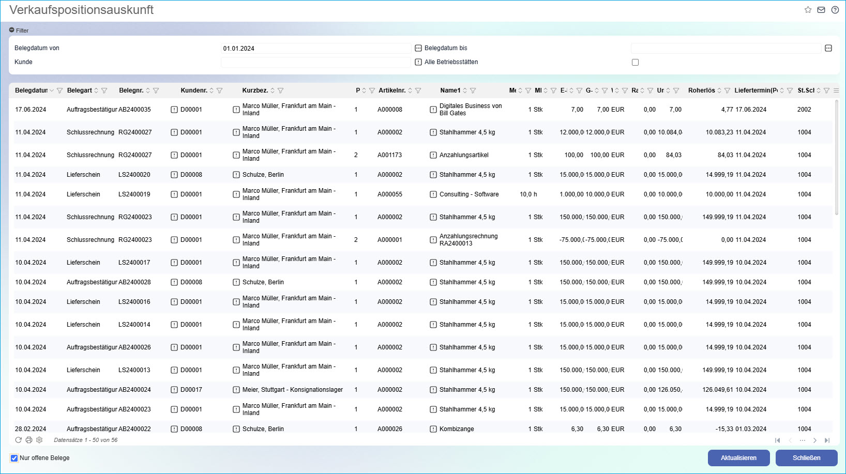Open customer info icon for D00017
This screenshot has width=846, height=474.
tap(174, 390)
